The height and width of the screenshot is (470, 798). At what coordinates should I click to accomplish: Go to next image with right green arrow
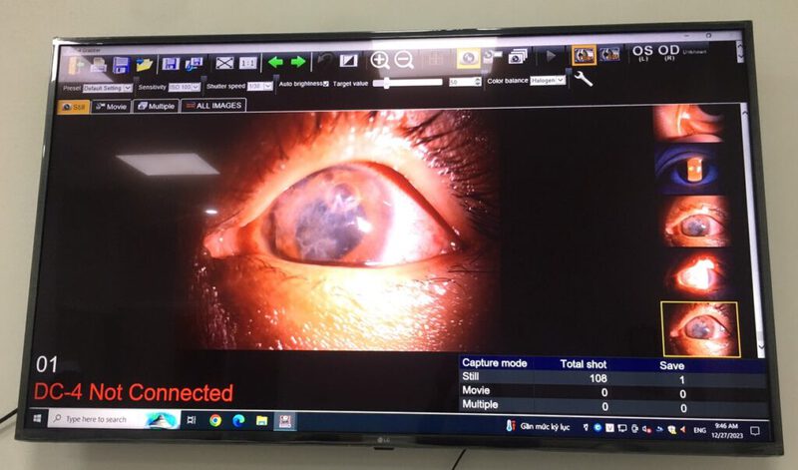(x=296, y=62)
